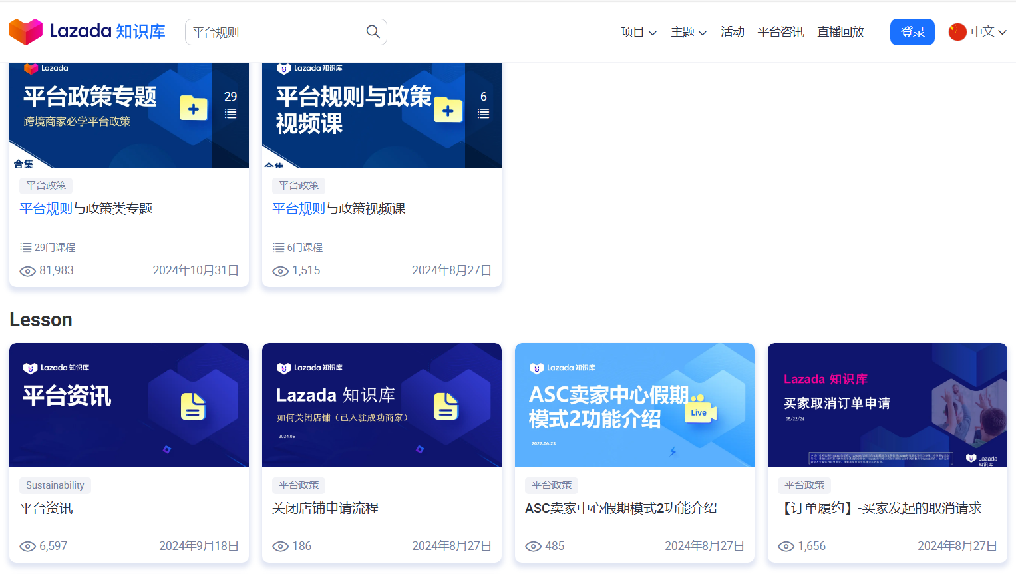Open 平台规则与政策视频课 link
The width and height of the screenshot is (1016, 574).
339,209
